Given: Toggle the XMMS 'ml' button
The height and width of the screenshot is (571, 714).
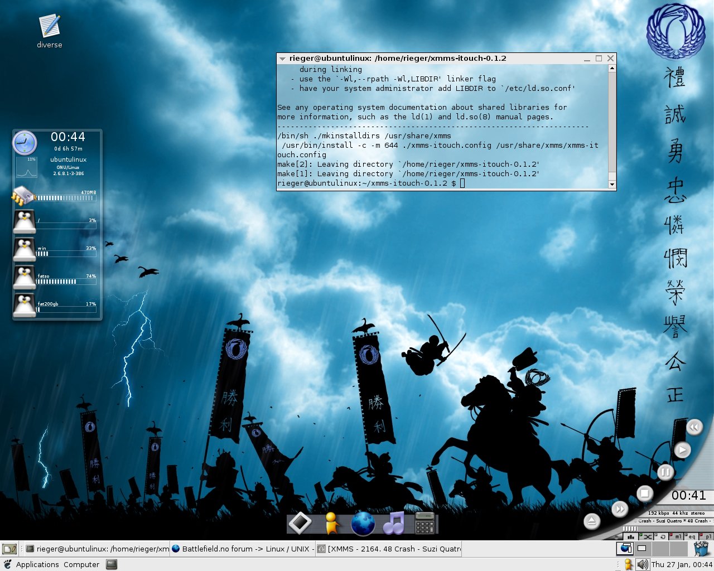Looking at the screenshot, I should (676, 536).
